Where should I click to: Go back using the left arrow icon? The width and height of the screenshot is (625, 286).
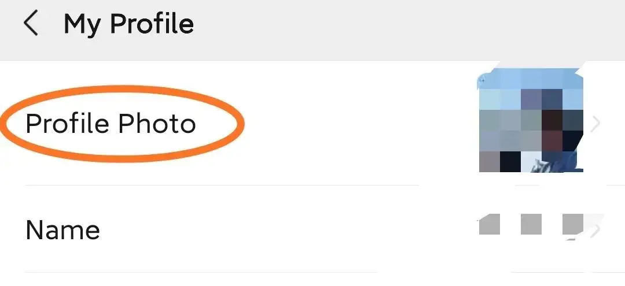[x=31, y=23]
